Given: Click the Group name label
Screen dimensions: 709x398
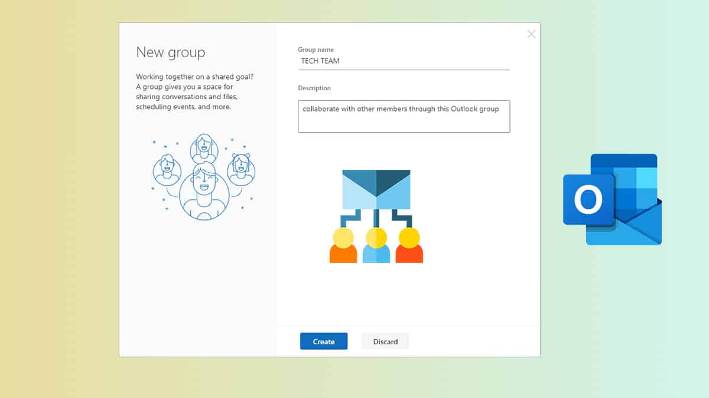Looking at the screenshot, I should (316, 50).
